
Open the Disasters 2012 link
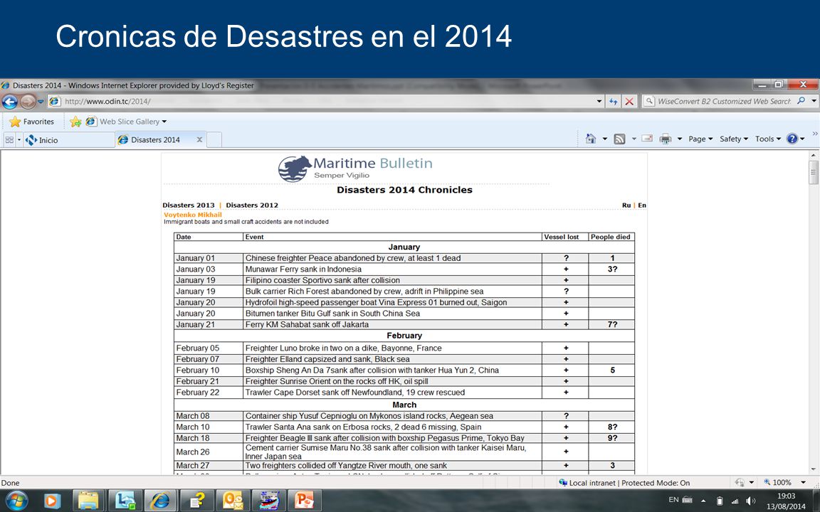tap(252, 206)
